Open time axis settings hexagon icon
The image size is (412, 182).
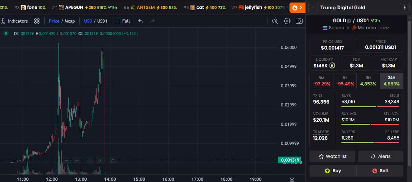tap(292, 179)
